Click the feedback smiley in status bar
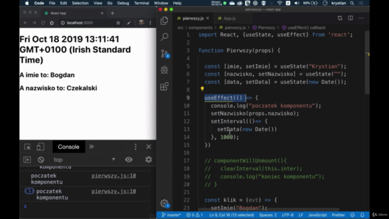This screenshot has height=219, width=389. (353, 215)
